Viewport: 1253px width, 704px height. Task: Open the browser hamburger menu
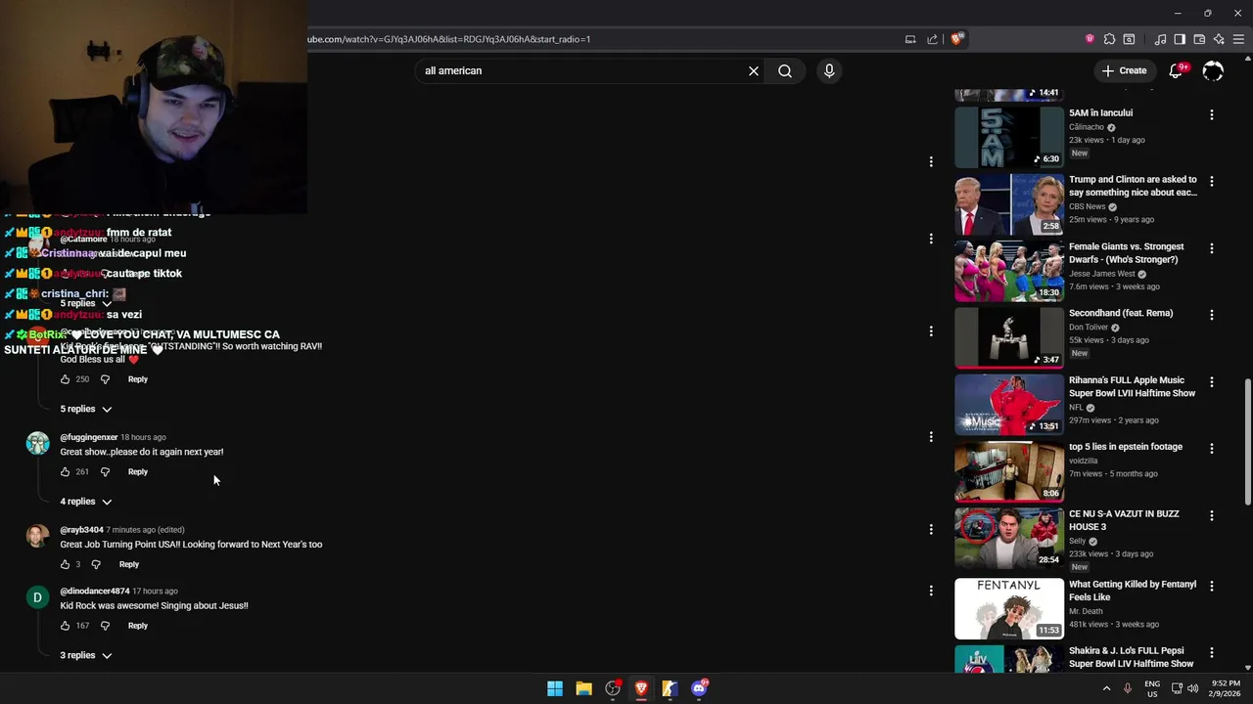tap(1239, 39)
